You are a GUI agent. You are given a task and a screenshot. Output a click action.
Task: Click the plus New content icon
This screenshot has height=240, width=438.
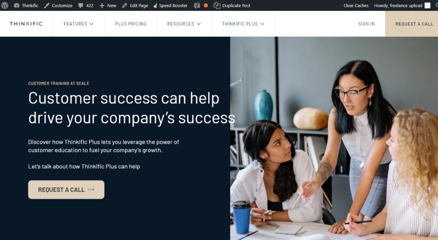tap(102, 6)
